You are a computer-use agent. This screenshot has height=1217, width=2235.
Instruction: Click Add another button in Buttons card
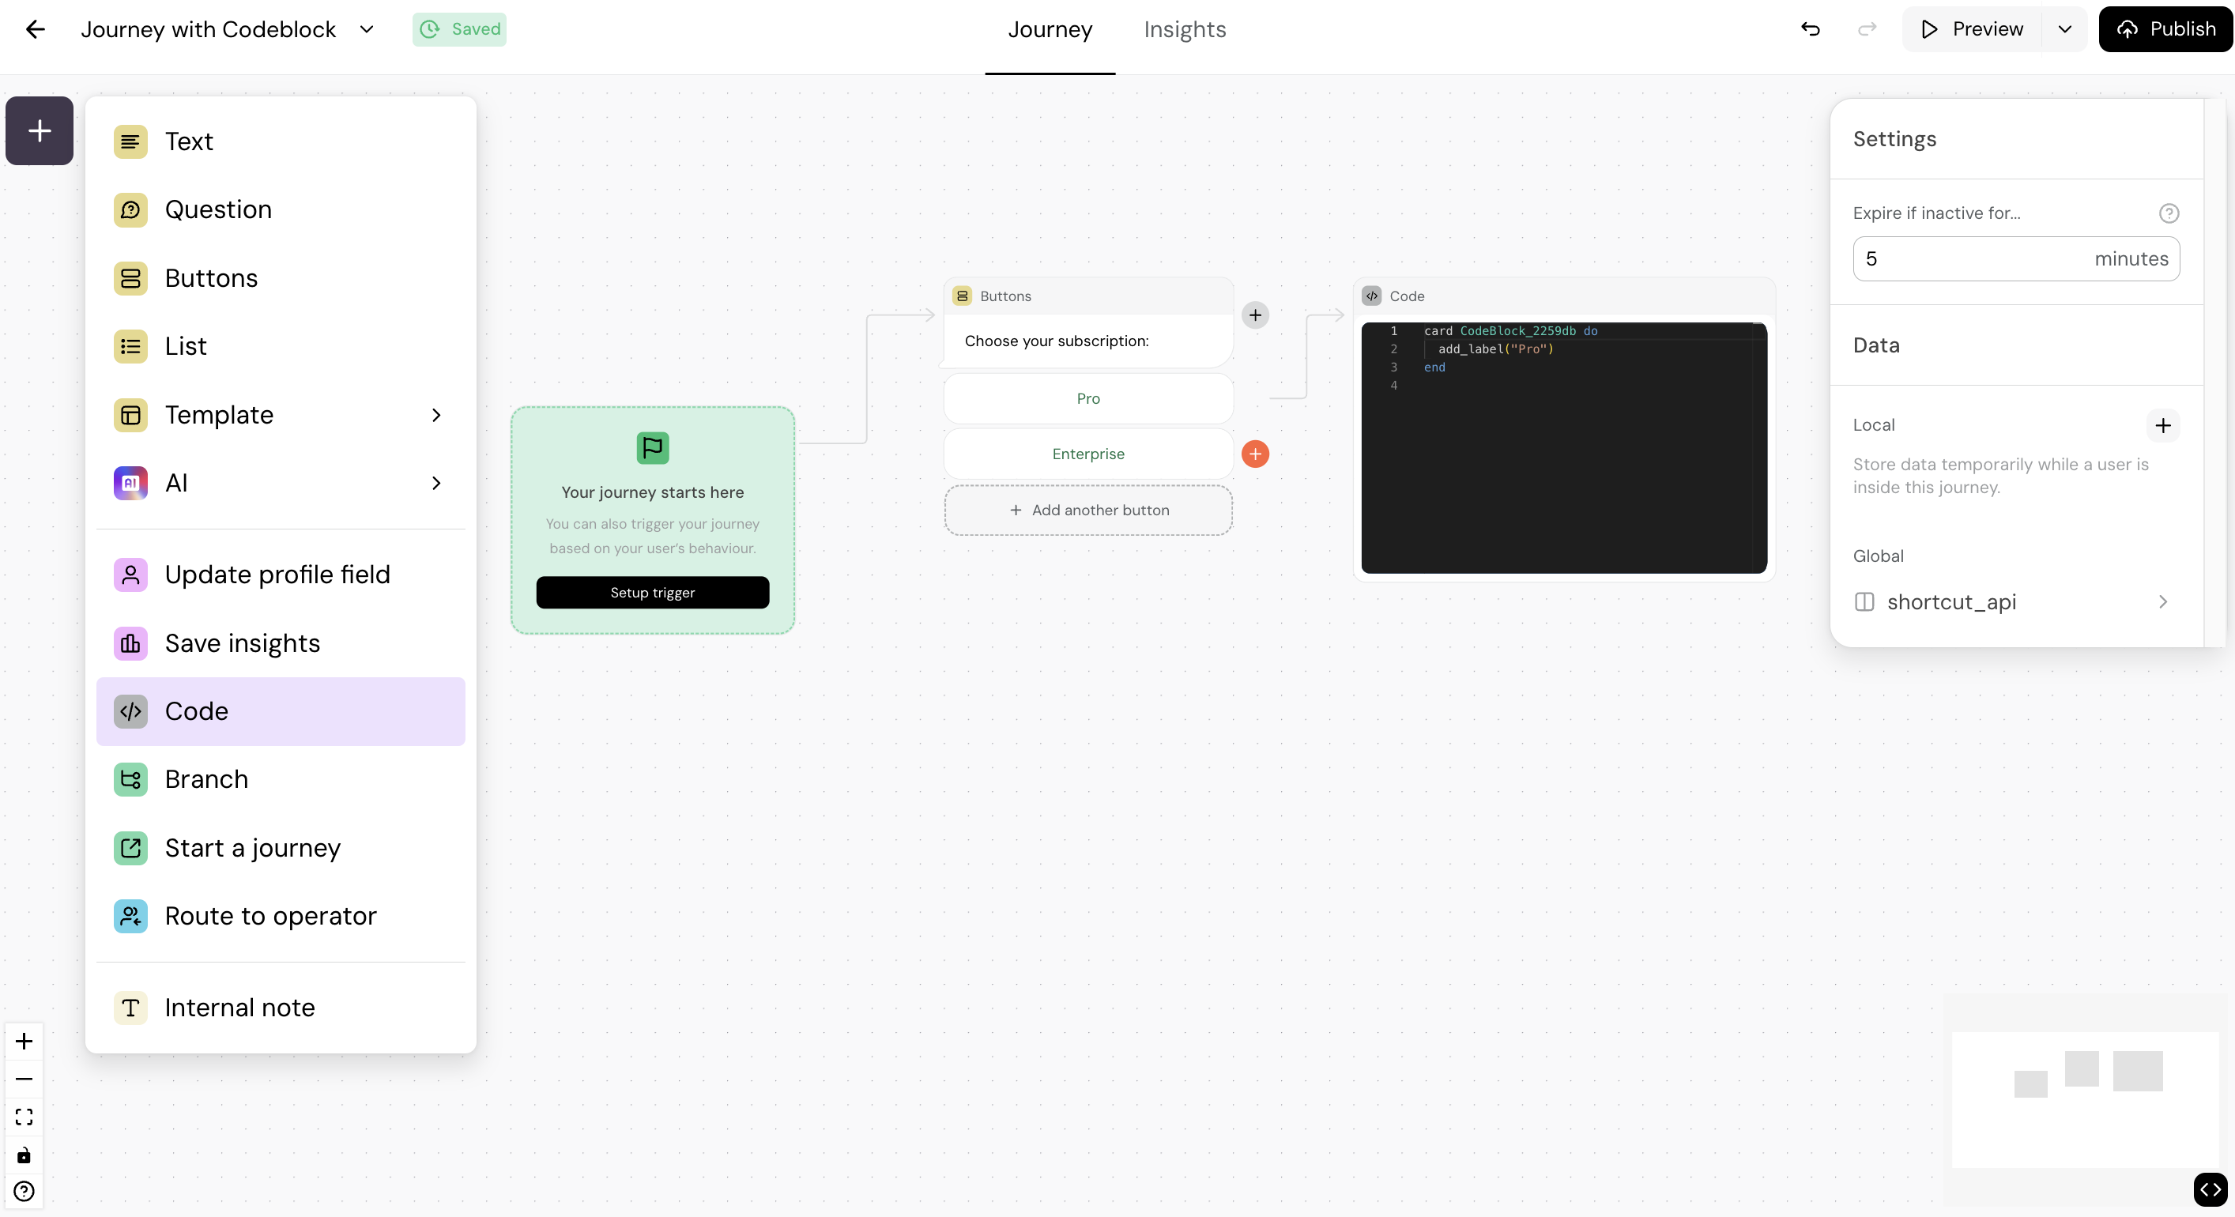tap(1088, 511)
